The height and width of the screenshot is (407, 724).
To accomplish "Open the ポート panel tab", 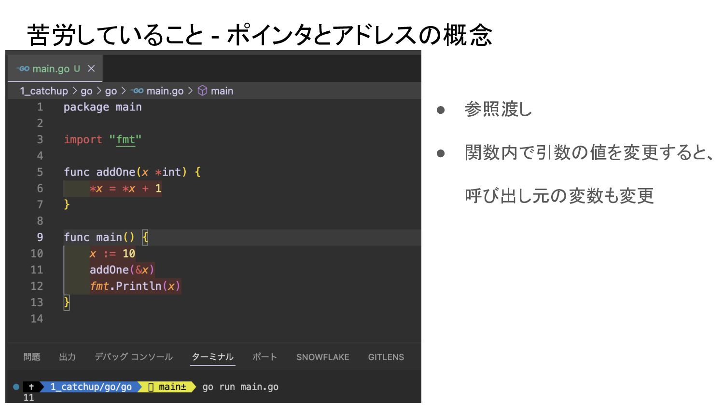I will click(x=265, y=357).
